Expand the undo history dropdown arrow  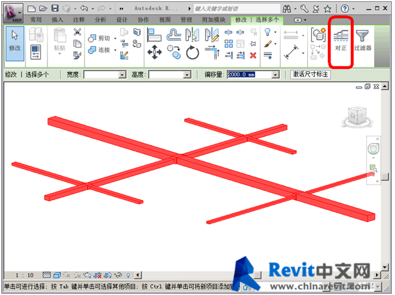pos(92,9)
